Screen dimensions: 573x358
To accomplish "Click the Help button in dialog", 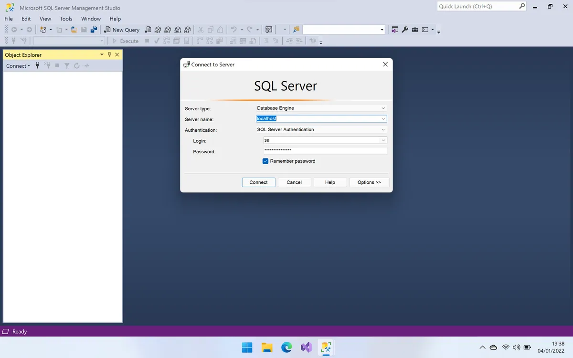I will tap(330, 182).
